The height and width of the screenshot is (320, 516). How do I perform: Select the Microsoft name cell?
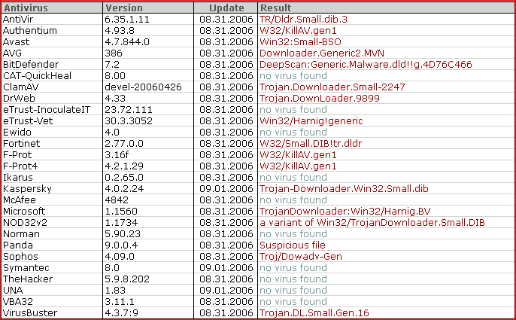click(24, 212)
